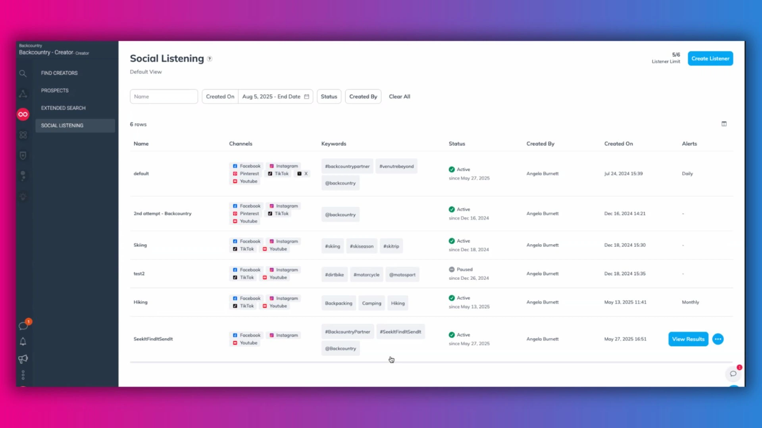Open the three-dot menu at sidebar bottom
The image size is (762, 428).
click(23, 374)
